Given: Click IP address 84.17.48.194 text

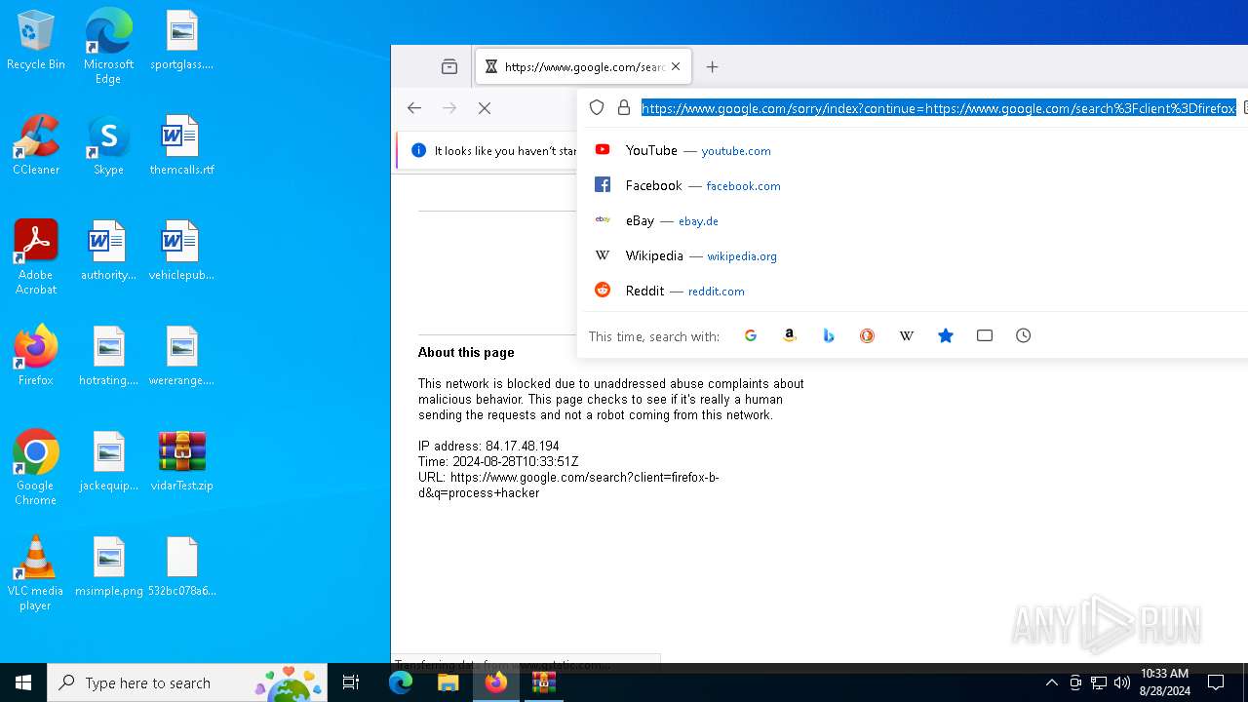Looking at the screenshot, I should (488, 447).
